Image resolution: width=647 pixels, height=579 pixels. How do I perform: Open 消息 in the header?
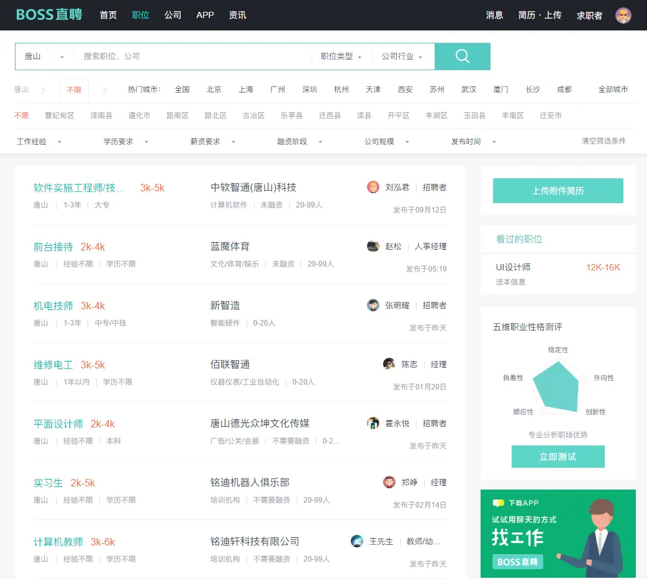point(494,16)
